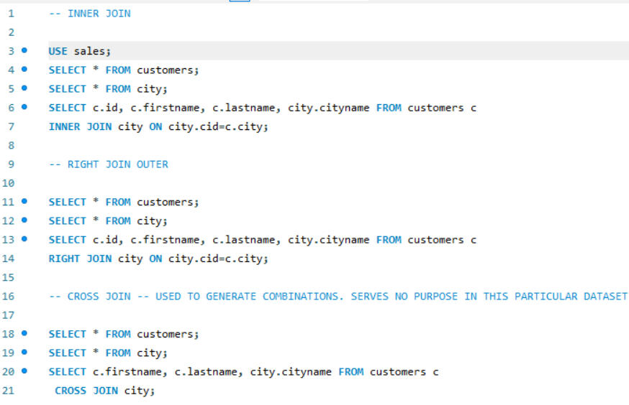Click the blue dot beside line 18
Screen dimensions: 629x405
pyautogui.click(x=25, y=334)
